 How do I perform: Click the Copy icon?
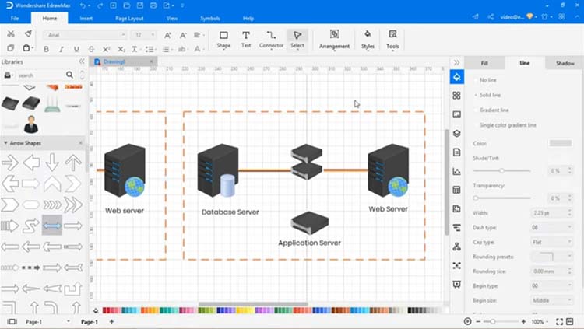point(10,48)
